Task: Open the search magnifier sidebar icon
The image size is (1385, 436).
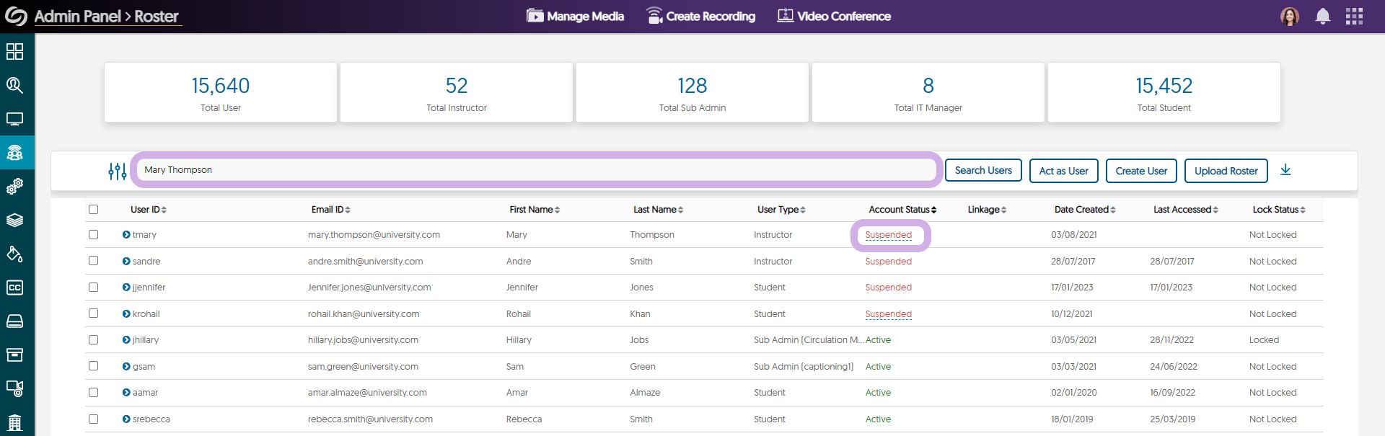Action: pyautogui.click(x=14, y=85)
